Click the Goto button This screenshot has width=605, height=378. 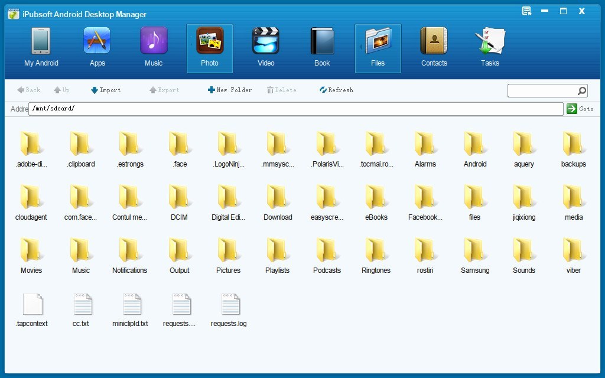(x=580, y=109)
